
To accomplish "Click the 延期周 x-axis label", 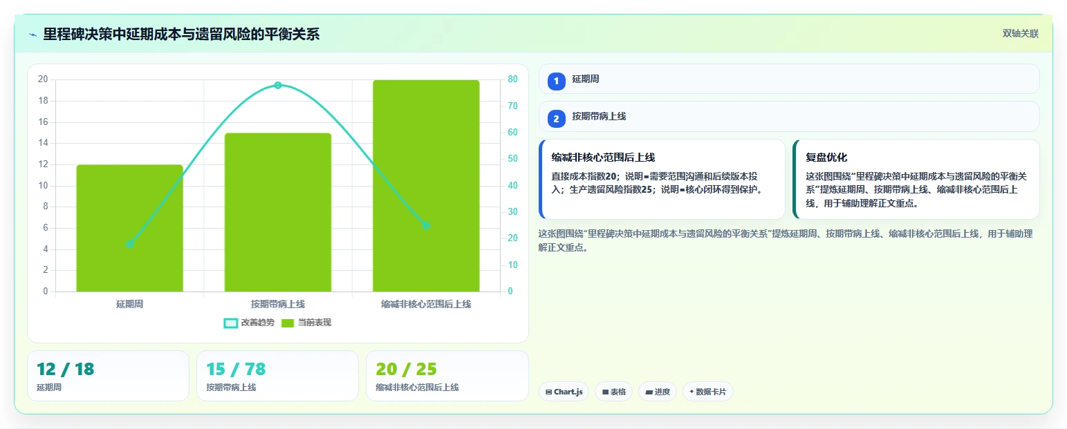I will [x=129, y=304].
